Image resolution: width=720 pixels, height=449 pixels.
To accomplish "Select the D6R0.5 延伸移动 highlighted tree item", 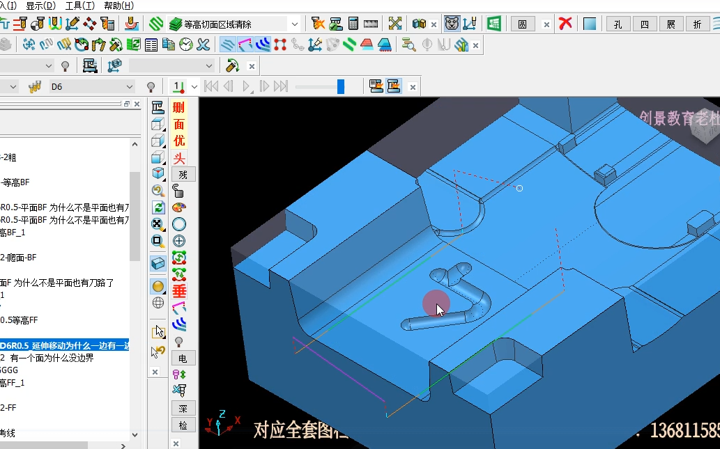I will pyautogui.click(x=64, y=345).
